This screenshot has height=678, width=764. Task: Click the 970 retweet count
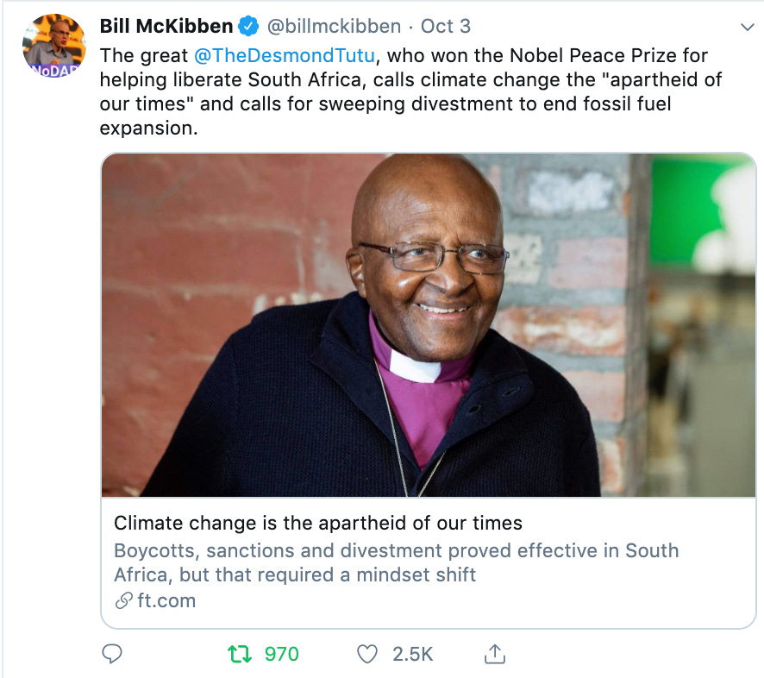281,654
